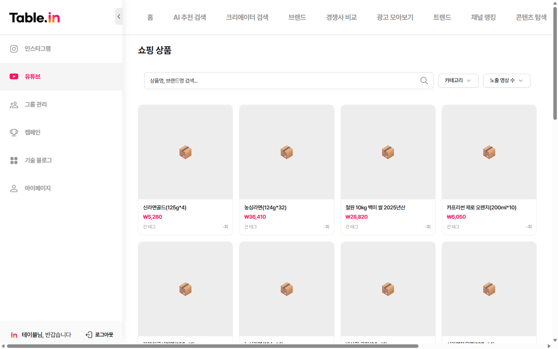The image size is (558, 349).
Task: Click the My Page person icon
Action: click(14, 188)
